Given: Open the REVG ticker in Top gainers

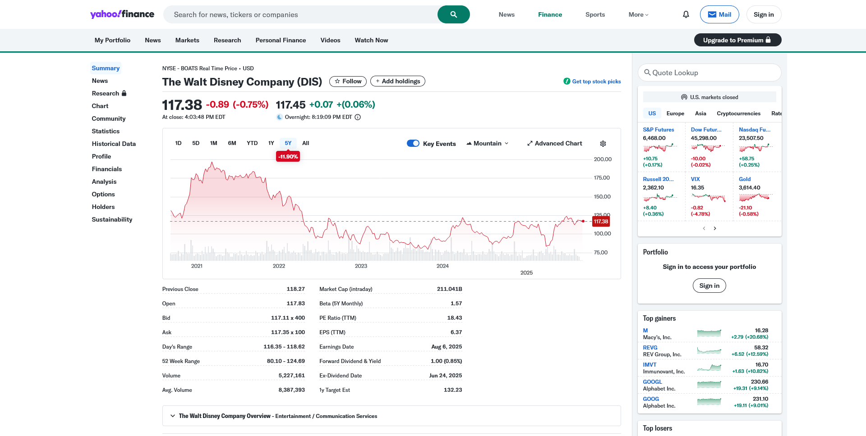Looking at the screenshot, I should (x=650, y=347).
